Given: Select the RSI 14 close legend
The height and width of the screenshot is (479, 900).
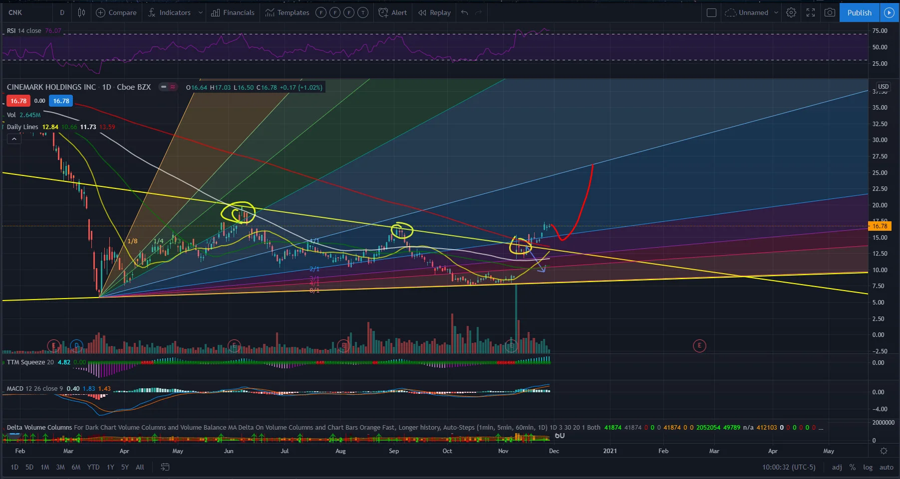Looking at the screenshot, I should pyautogui.click(x=24, y=30).
